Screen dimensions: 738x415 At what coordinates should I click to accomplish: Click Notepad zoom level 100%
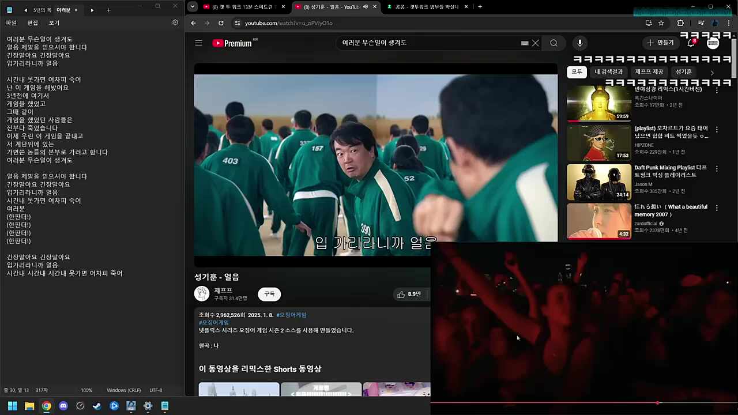86,390
